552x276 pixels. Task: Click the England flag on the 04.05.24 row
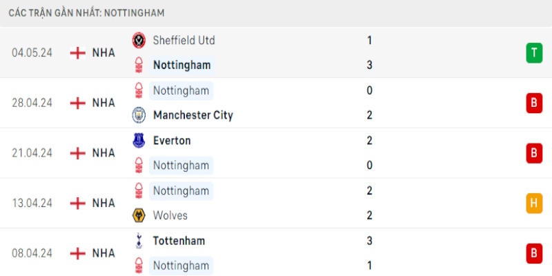pos(78,52)
